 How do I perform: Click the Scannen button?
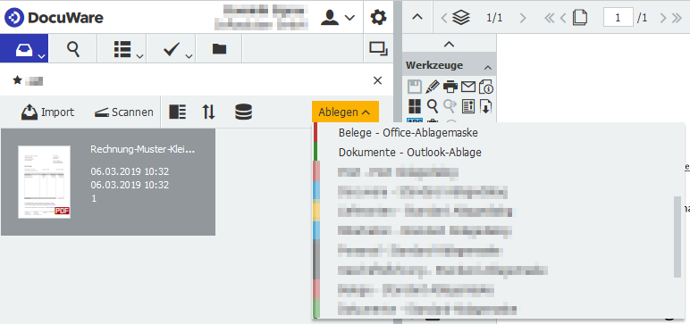pos(123,112)
